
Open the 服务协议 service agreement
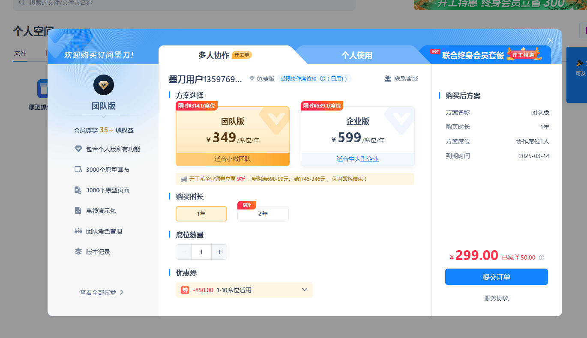coord(496,298)
